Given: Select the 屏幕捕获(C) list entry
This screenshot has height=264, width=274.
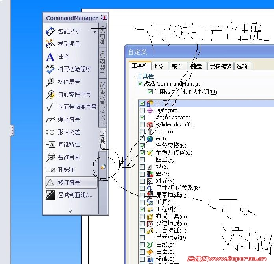Looking at the screenshot, I should tap(171, 196).
